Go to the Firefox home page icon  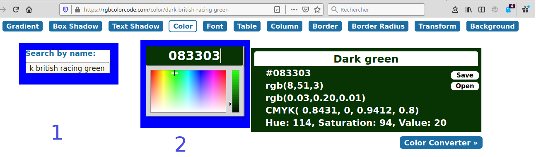coord(29,9)
